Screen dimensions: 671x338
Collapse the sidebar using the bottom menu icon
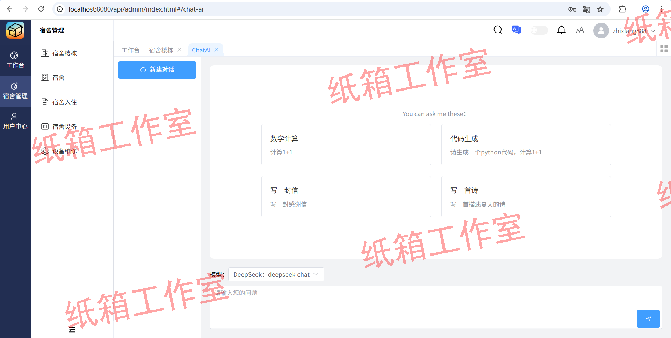(72, 330)
